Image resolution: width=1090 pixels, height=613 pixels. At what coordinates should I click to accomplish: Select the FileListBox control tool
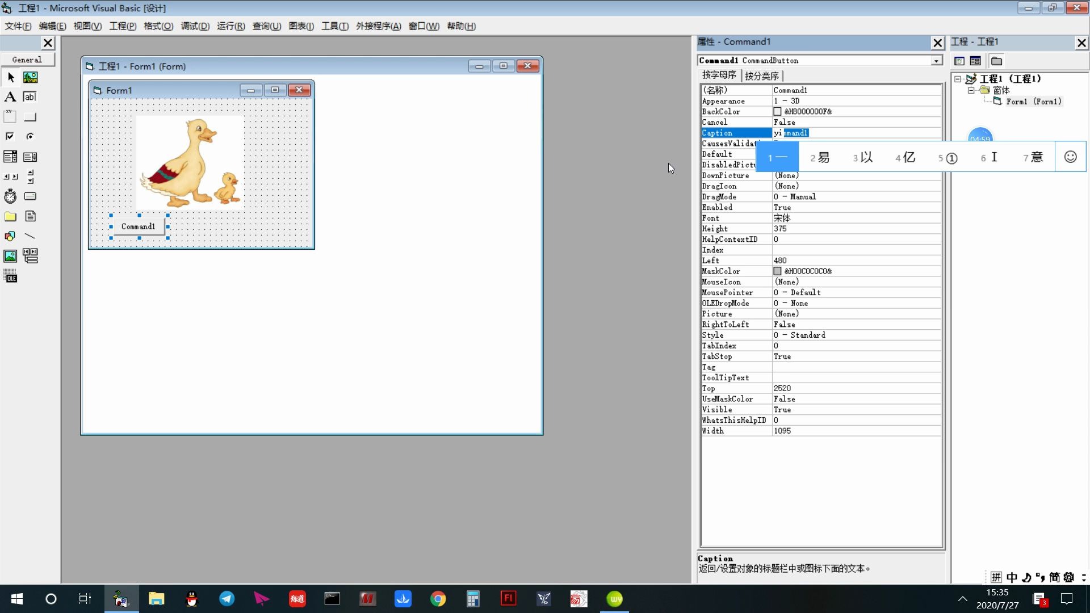pyautogui.click(x=30, y=216)
